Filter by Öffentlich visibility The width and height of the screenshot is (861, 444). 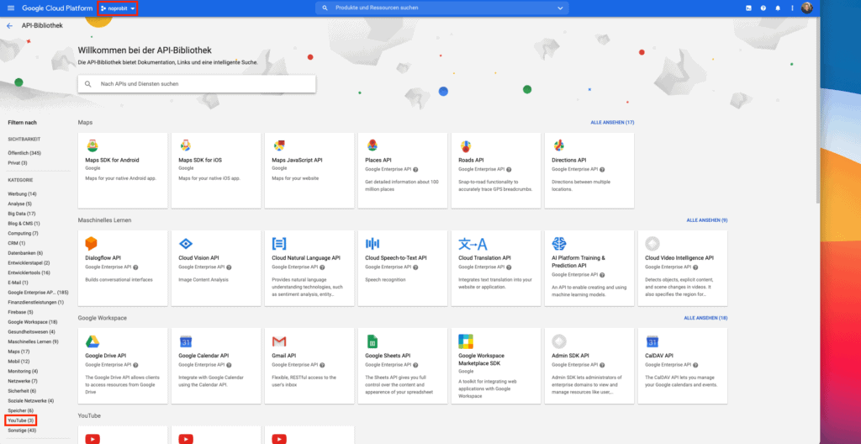[x=24, y=153]
